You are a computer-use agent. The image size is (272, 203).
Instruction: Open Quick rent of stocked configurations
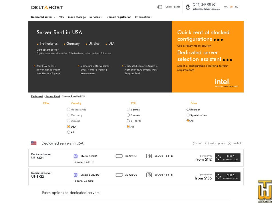coord(203,36)
